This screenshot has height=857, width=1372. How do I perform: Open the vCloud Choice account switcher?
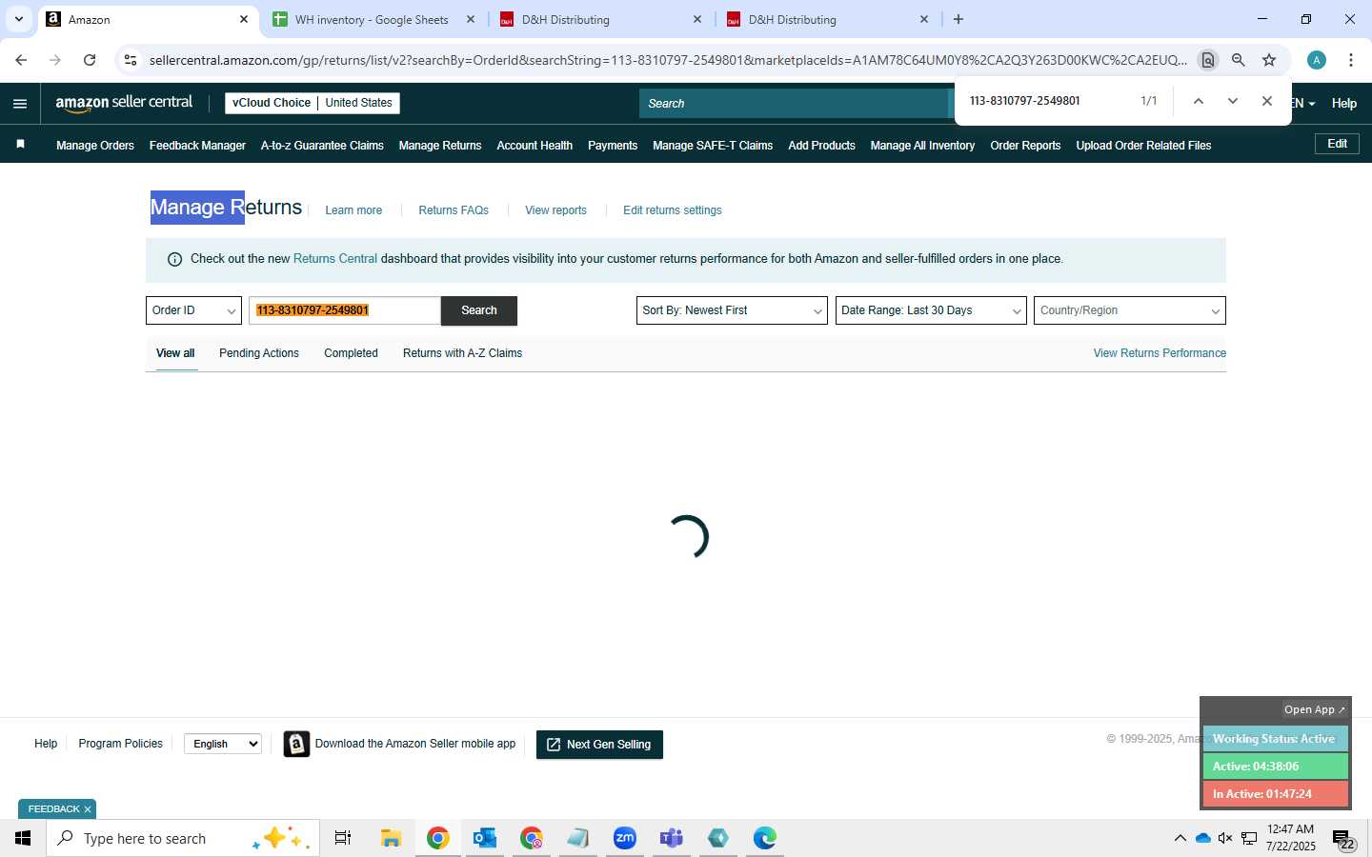coord(313,103)
